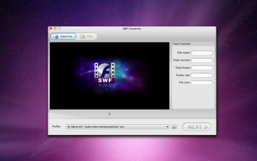The image size is (257, 161).
Task: Click the Select File button
Action: point(63,36)
